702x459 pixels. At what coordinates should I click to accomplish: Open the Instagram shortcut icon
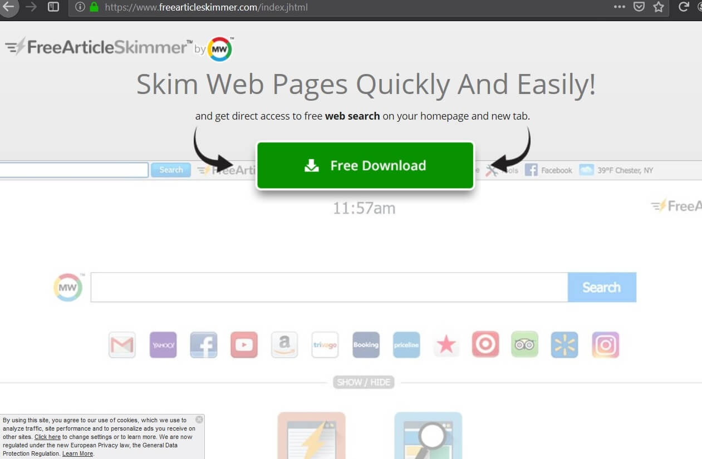coord(605,345)
